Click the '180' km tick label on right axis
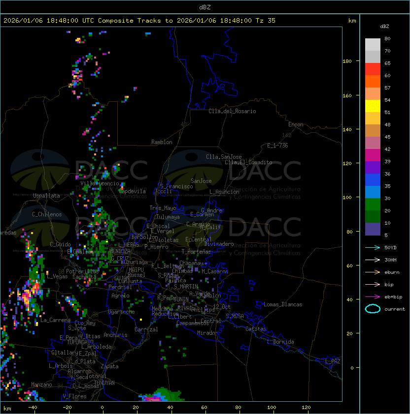 pos(347,61)
